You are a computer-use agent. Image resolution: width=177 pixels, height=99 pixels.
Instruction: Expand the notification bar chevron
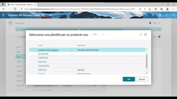(158, 29)
